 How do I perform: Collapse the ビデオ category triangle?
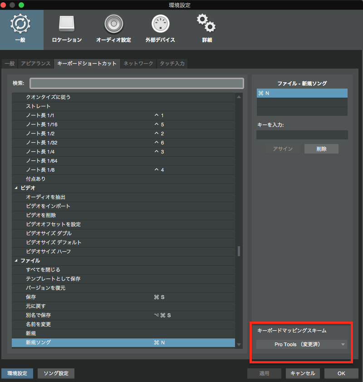click(16, 188)
